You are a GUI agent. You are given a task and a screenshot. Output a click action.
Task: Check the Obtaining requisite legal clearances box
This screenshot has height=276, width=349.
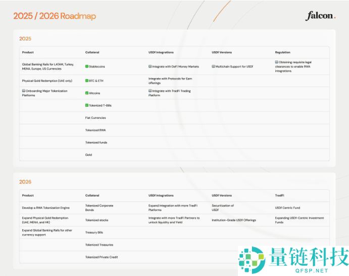tap(276, 62)
